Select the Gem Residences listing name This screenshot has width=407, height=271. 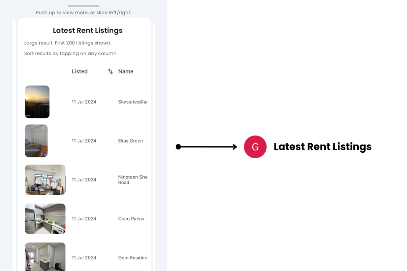coord(133,258)
